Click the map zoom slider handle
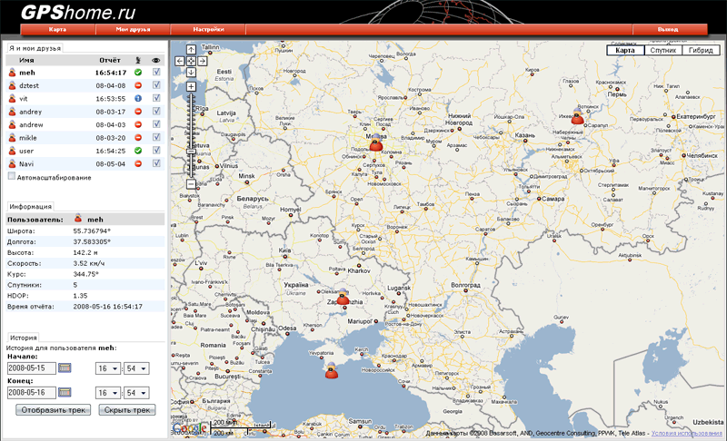This screenshot has width=727, height=441. [191, 152]
